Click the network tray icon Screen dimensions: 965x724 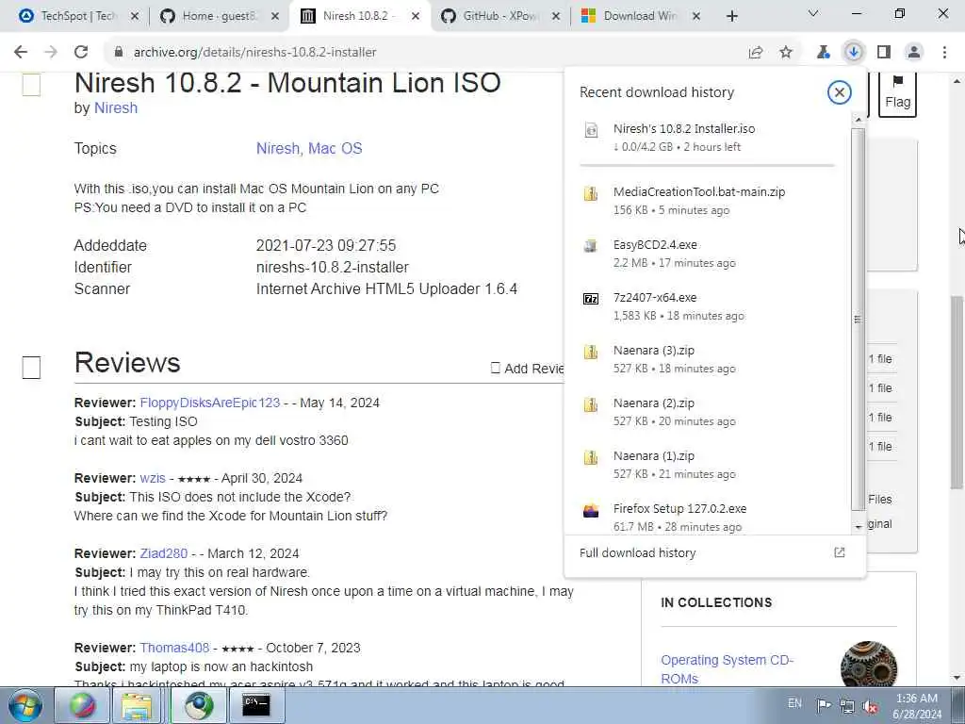point(847,706)
